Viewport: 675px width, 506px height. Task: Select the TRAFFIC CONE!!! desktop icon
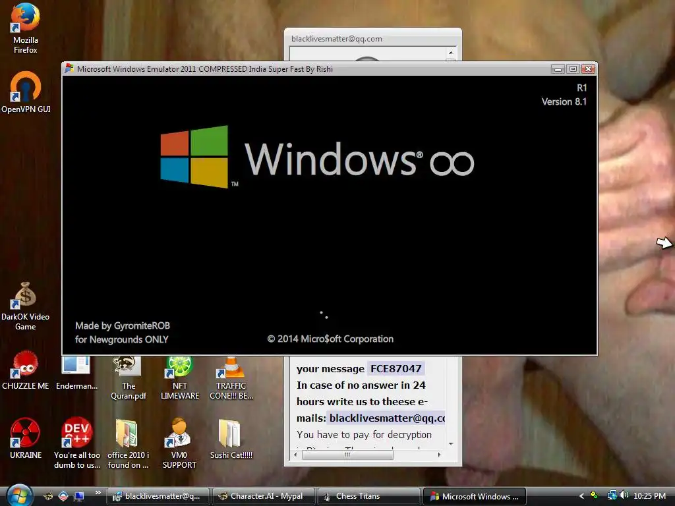[231, 378]
